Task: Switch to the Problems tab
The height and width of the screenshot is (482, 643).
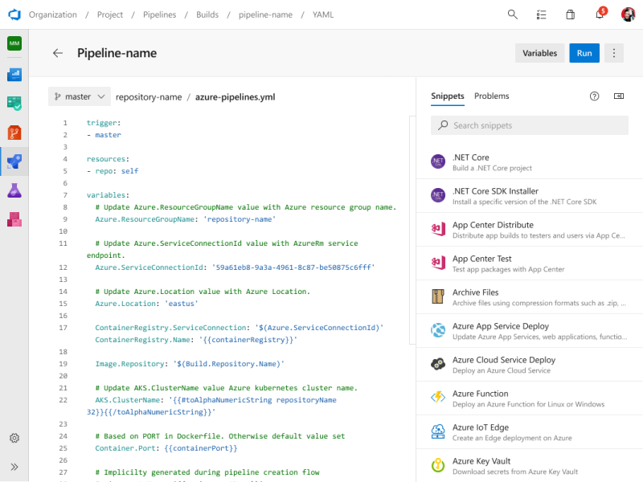Action: pyautogui.click(x=491, y=96)
